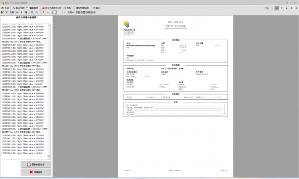Image resolution: width=299 pixels, height=179 pixels.
Task: Go to first page arrow
Action: click(x=3, y=12)
